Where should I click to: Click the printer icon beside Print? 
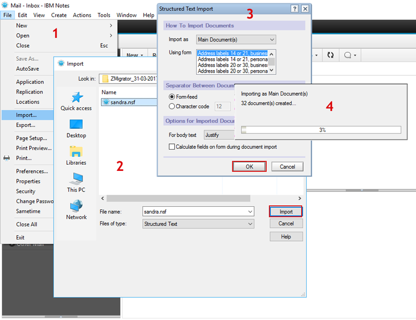coord(7,158)
